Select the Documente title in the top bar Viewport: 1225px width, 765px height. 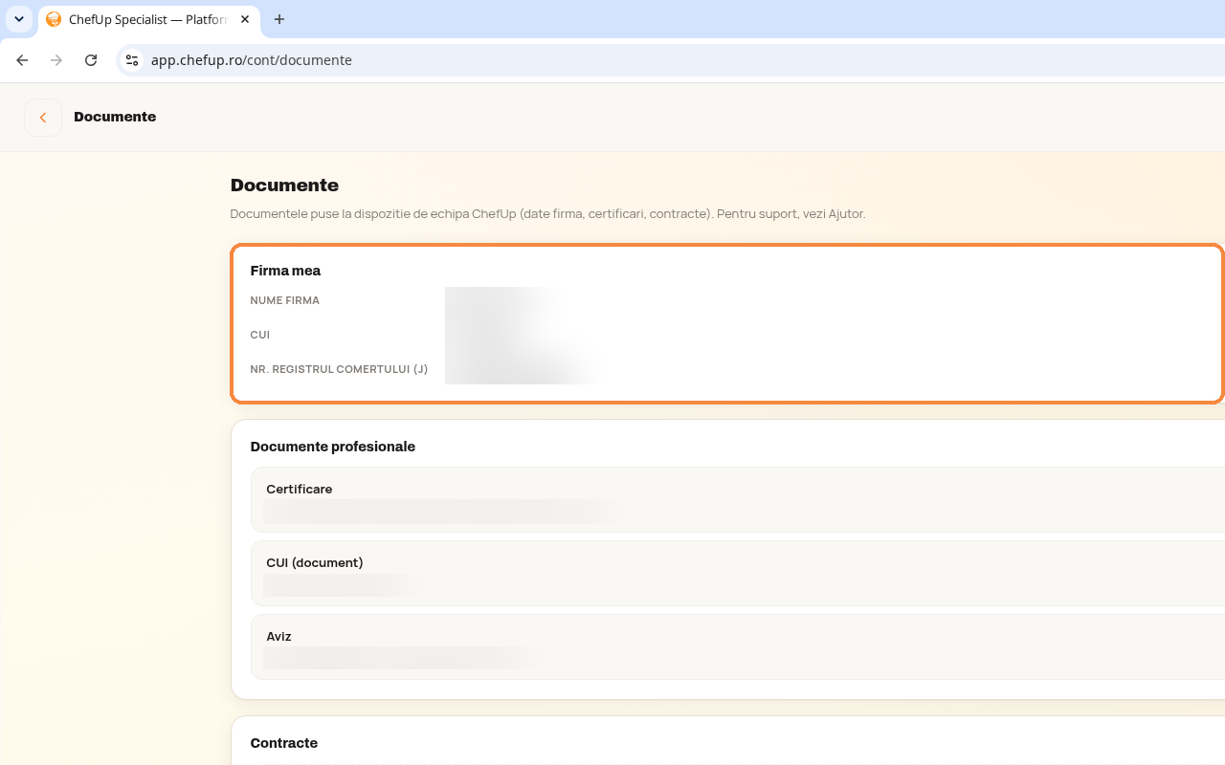coord(115,117)
